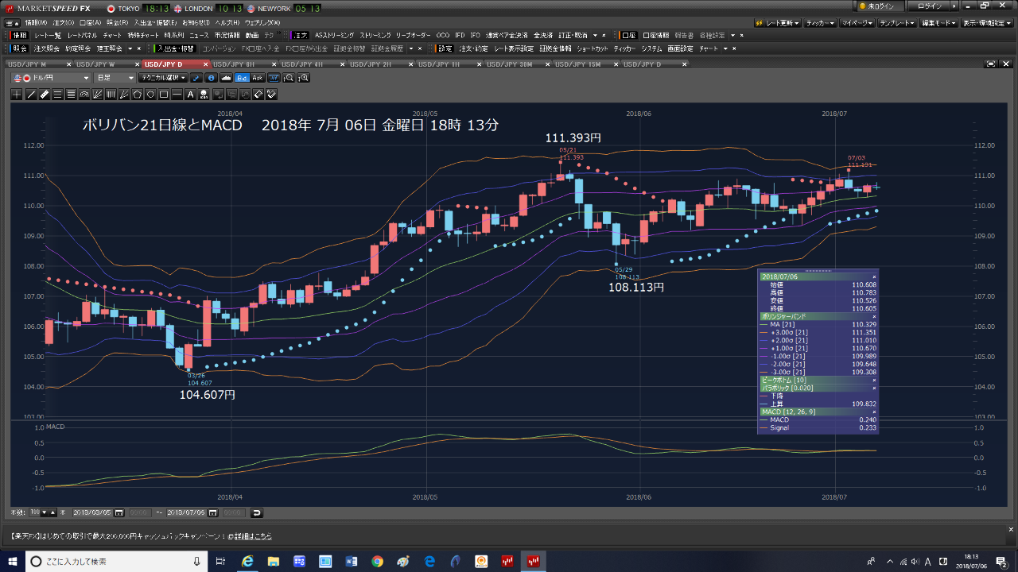Toggle the Bid price display
The width and height of the screenshot is (1018, 572).
242,78
